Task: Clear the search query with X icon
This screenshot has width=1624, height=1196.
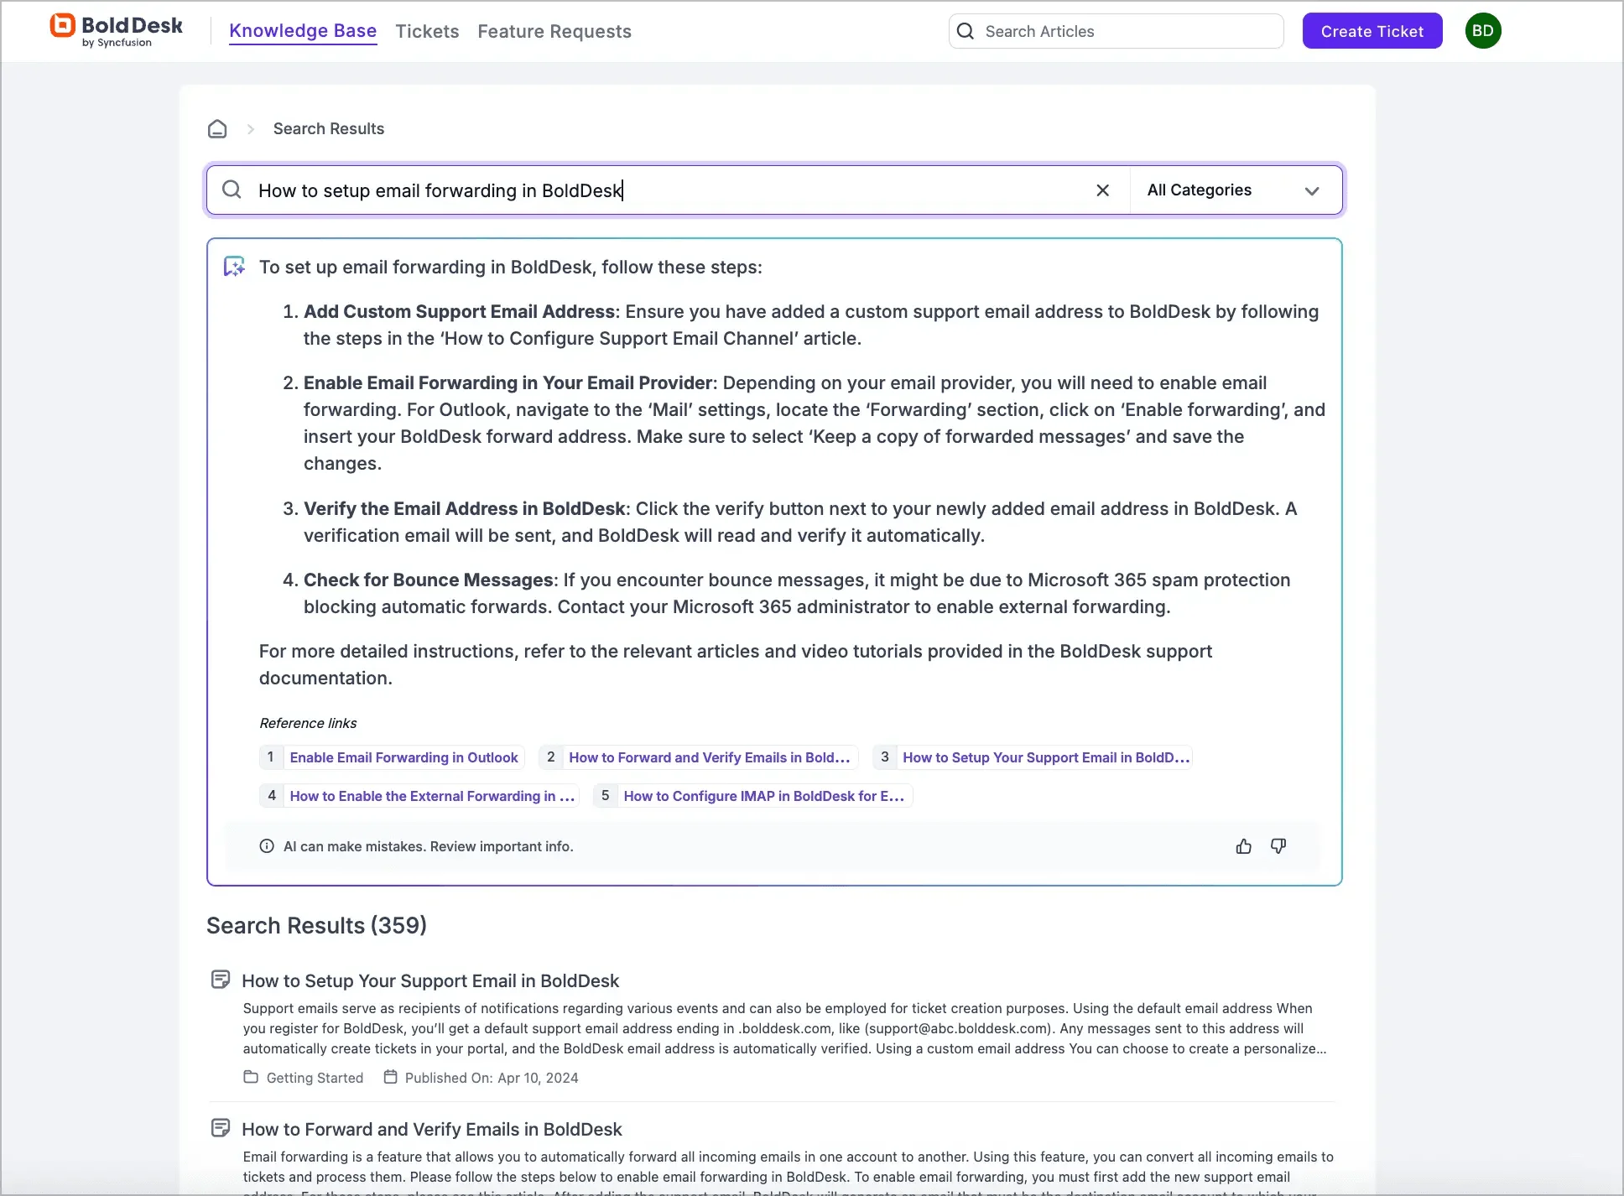Action: (x=1102, y=190)
